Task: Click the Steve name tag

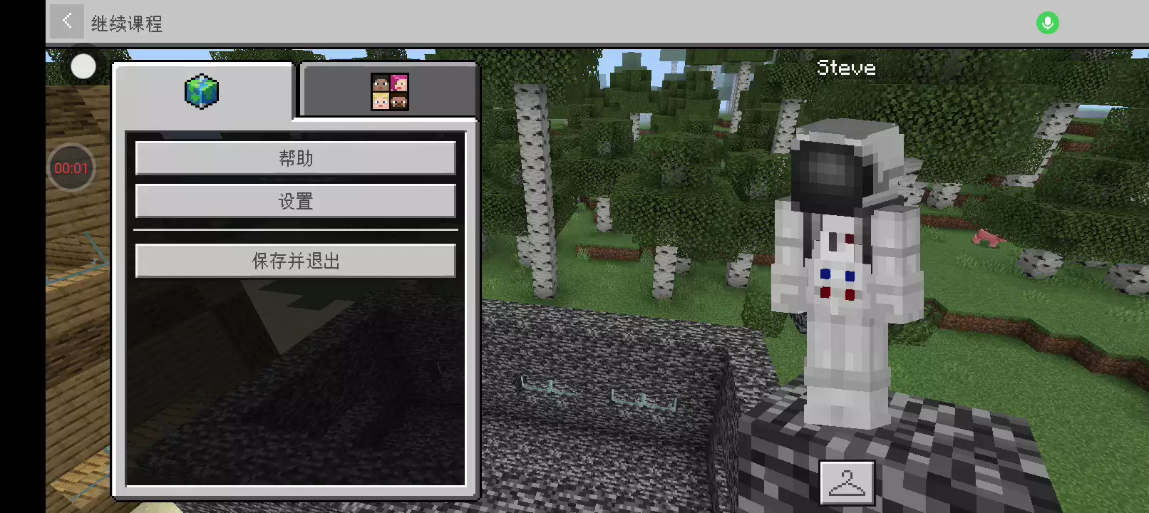Action: 846,68
